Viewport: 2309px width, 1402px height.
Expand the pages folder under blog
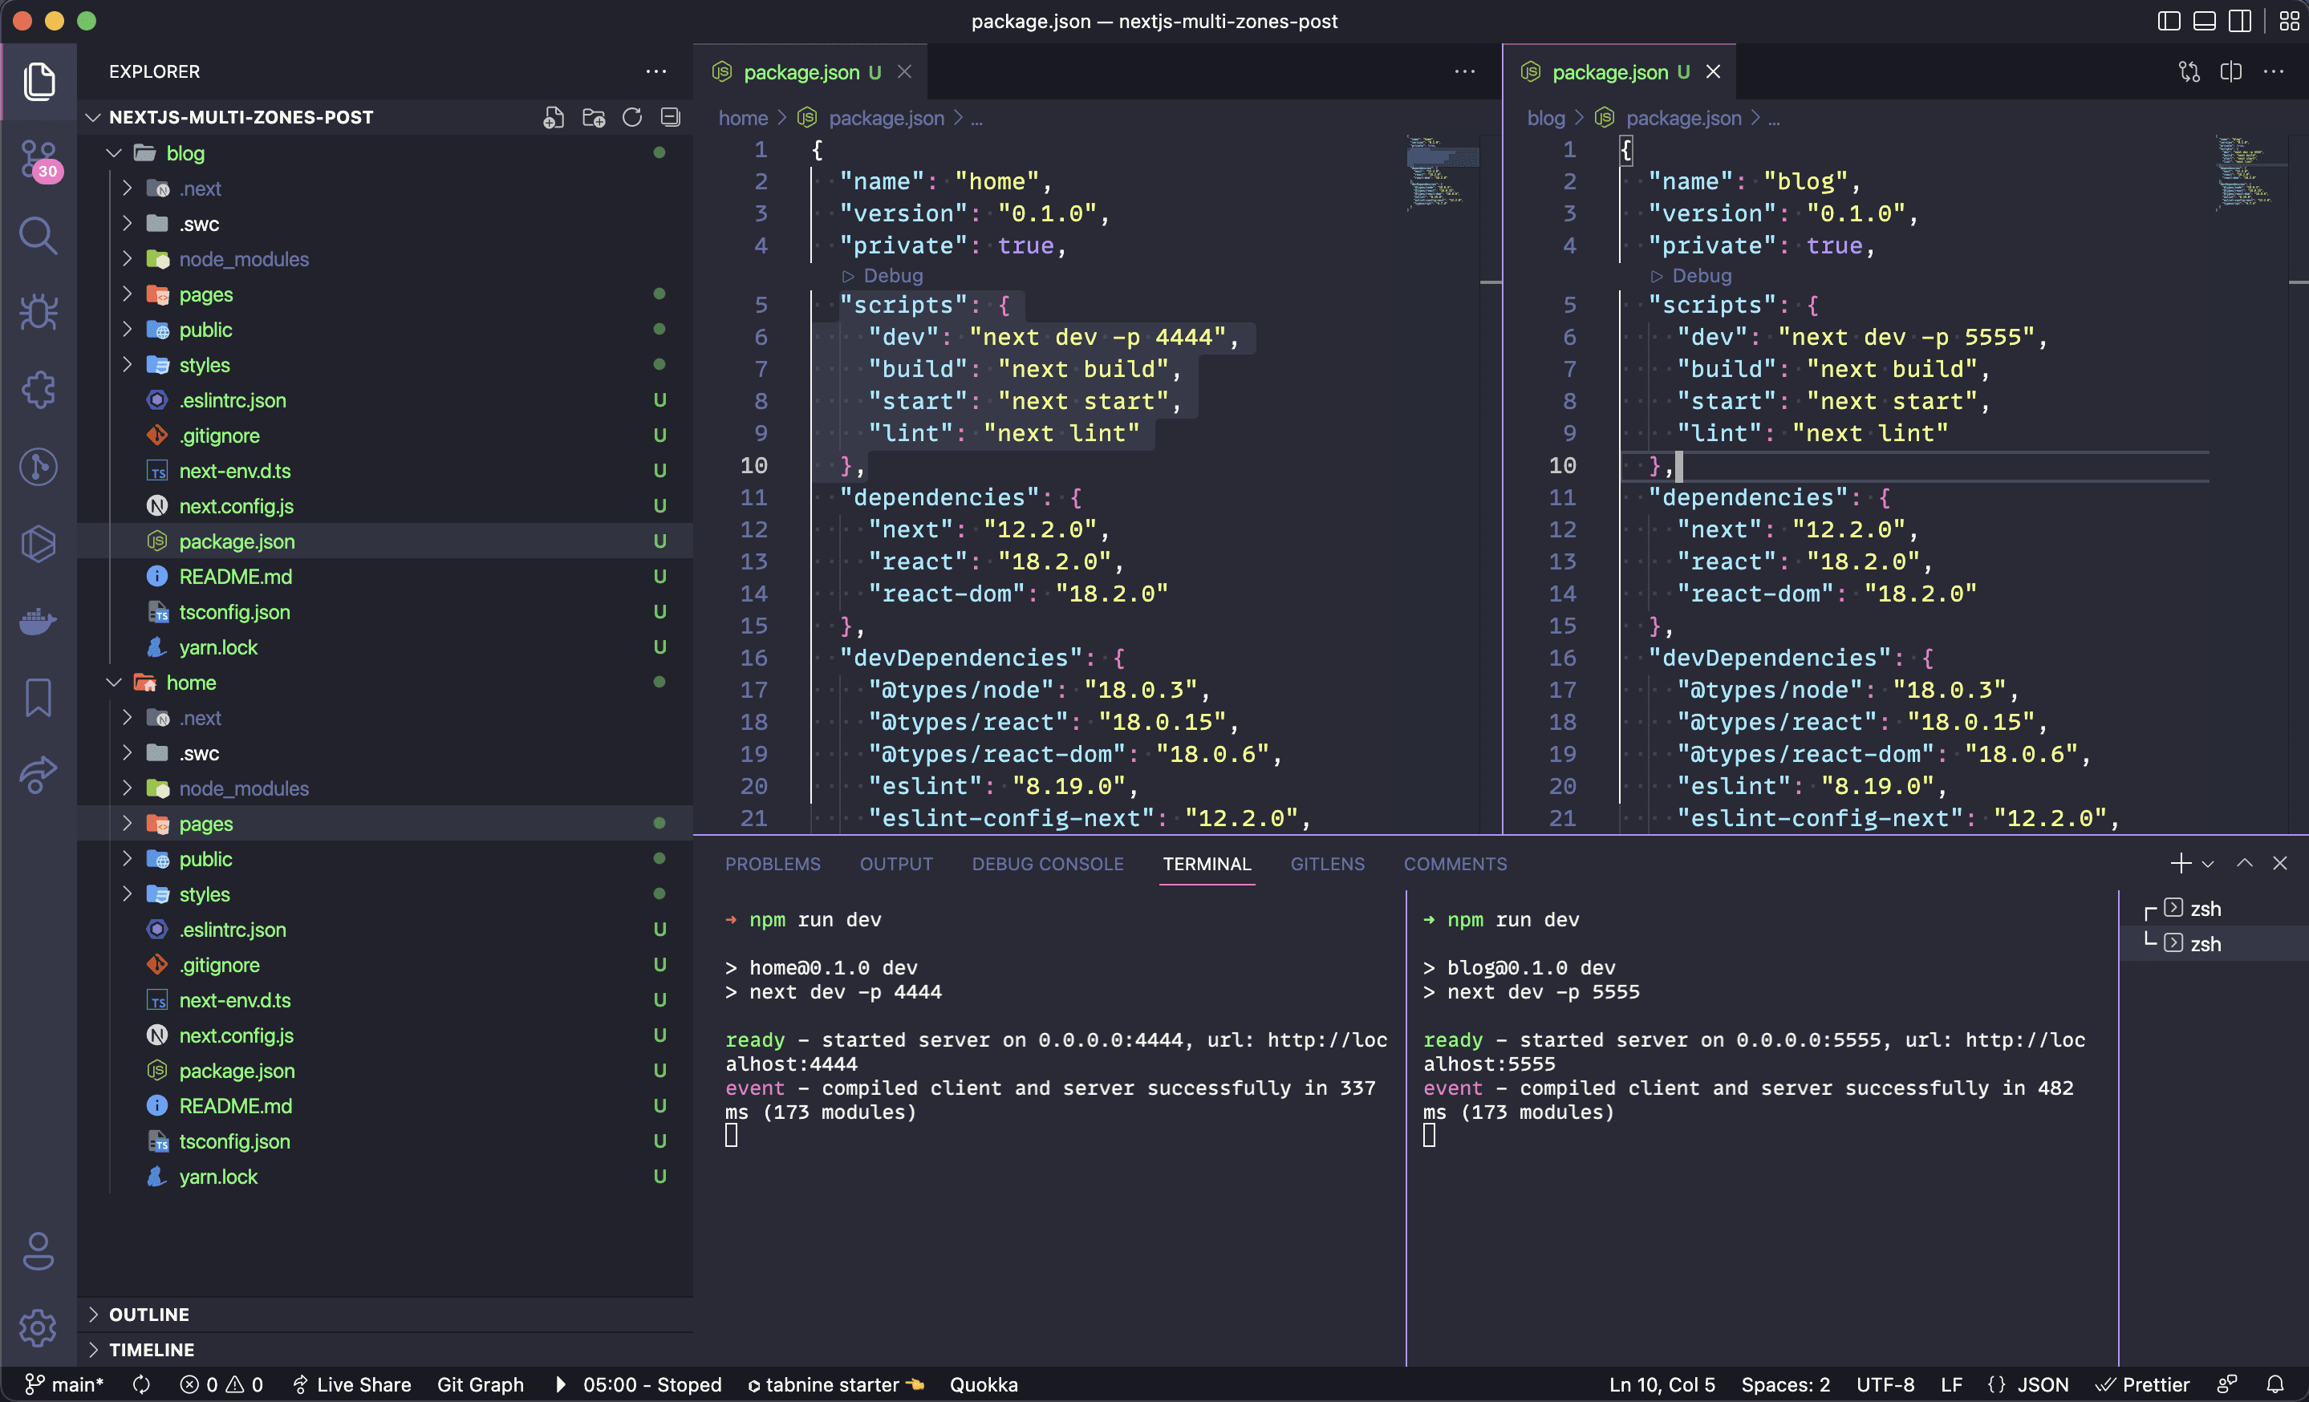click(x=128, y=294)
